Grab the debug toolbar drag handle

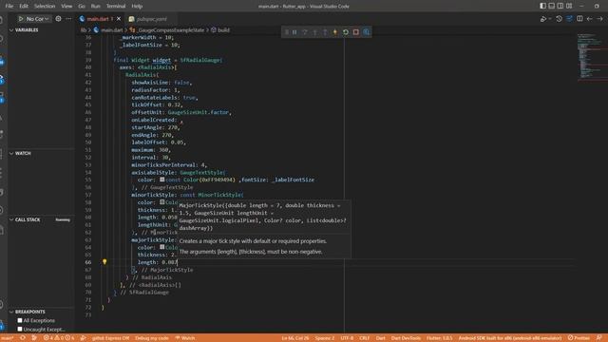287,32
